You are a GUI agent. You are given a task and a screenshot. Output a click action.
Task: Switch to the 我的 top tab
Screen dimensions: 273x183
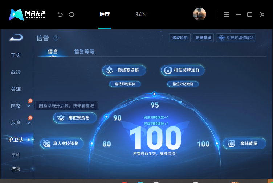pos(141,14)
